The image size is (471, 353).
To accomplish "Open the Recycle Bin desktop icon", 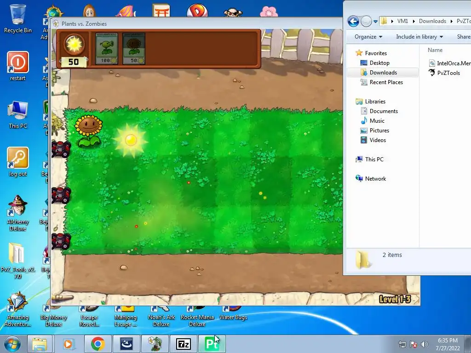I will (18, 18).
